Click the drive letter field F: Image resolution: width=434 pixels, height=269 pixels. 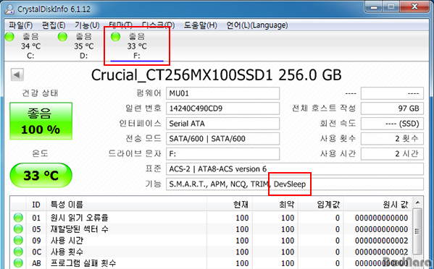223,154
